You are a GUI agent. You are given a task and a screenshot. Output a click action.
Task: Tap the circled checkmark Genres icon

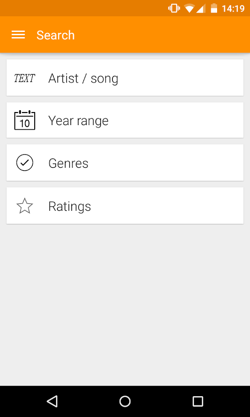point(25,163)
